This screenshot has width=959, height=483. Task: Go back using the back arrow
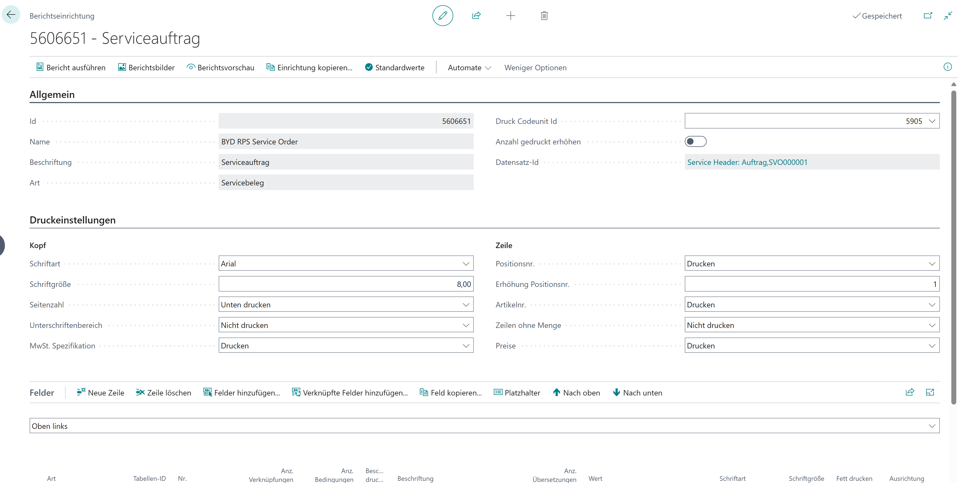click(11, 15)
